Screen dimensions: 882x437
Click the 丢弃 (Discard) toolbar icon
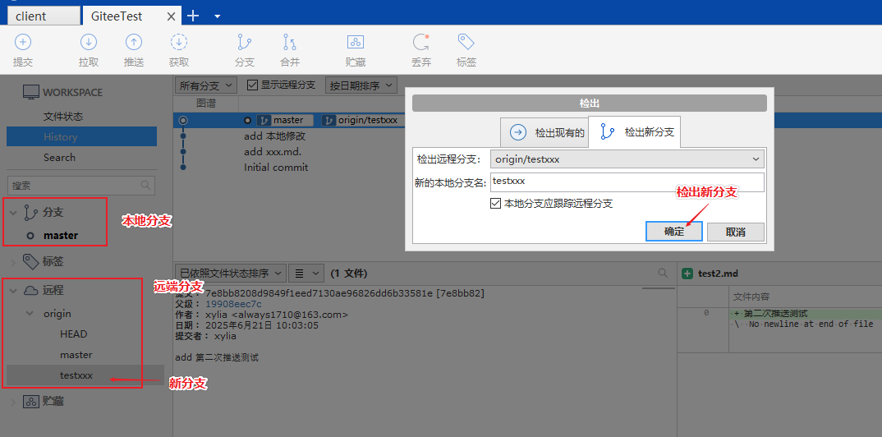[421, 49]
